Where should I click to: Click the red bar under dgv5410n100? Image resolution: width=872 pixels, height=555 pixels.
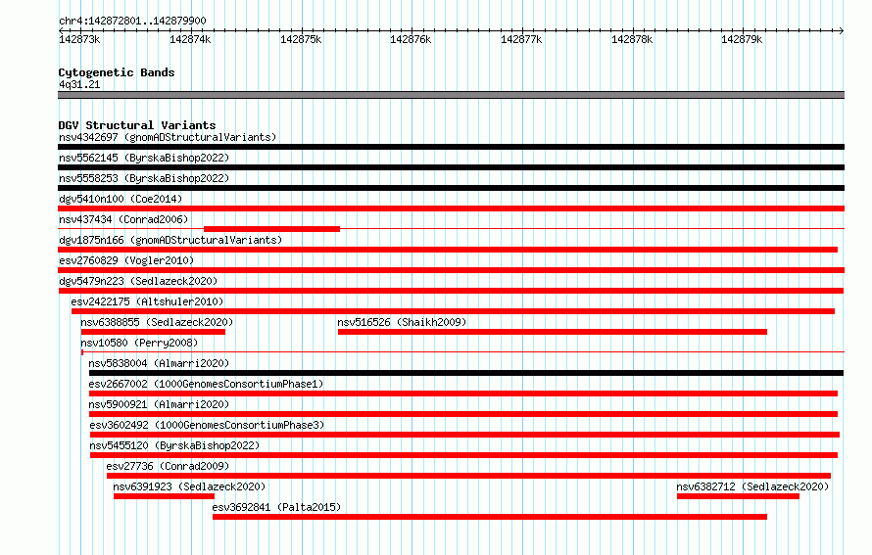[451, 208]
